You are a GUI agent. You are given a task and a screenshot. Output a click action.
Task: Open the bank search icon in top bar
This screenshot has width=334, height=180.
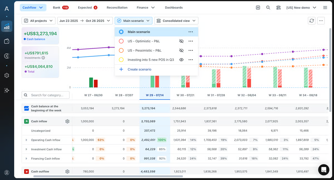278,8
